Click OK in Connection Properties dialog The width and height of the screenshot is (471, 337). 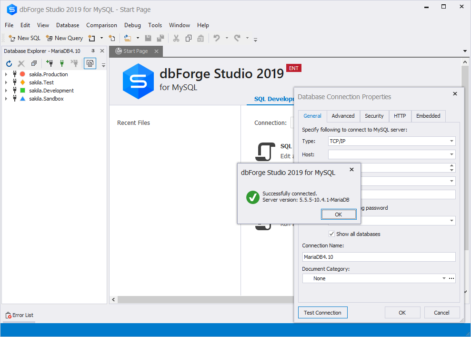coord(402,313)
